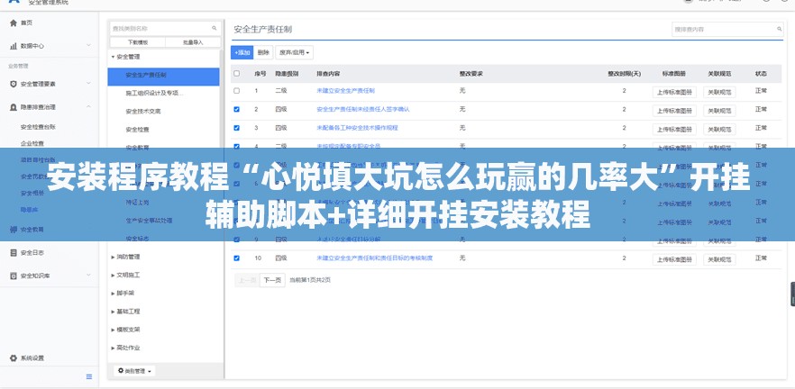Expand the 文明施工 tree node
This screenshot has height=389, width=795.
click(113, 275)
